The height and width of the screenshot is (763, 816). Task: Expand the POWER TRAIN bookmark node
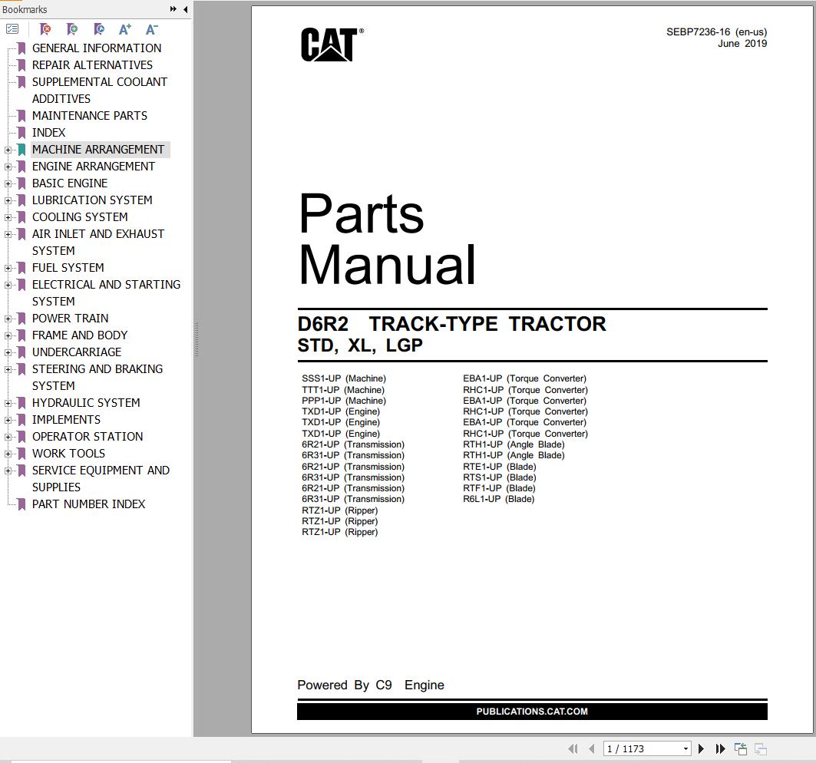8,319
